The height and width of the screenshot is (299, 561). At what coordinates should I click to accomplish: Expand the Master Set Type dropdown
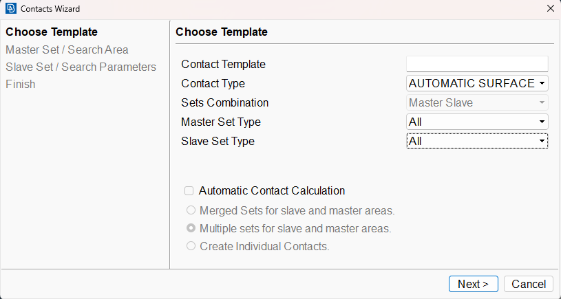point(477,122)
